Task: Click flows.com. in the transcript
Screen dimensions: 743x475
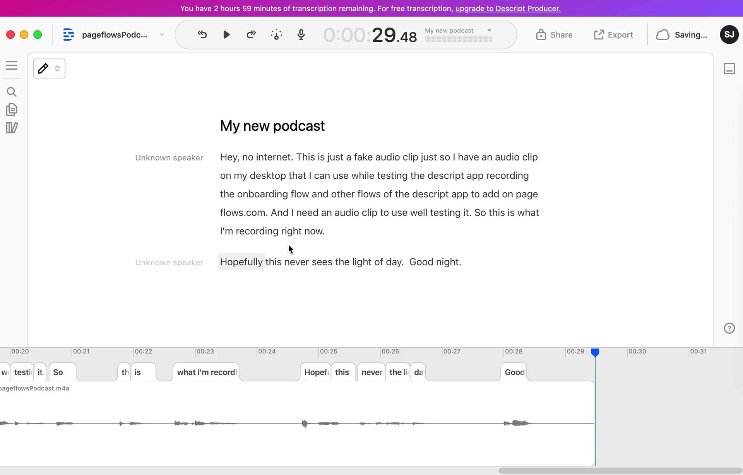Action: coord(244,212)
